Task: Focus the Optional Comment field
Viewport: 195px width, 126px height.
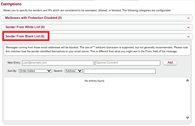Action: [127, 63]
